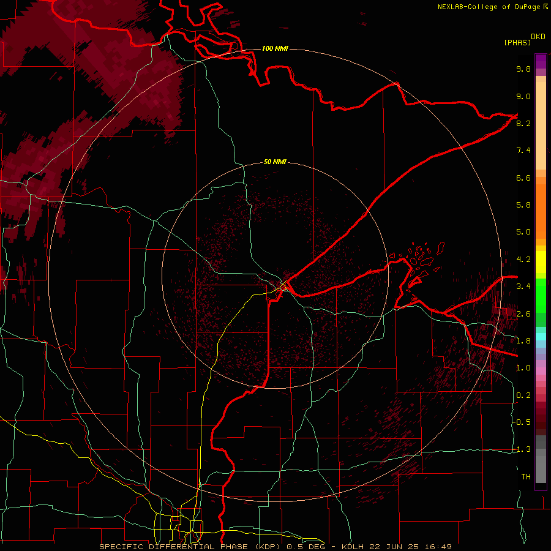Click the 9.0 value on the color scale
Screen dimensions: 551x551
(523, 96)
